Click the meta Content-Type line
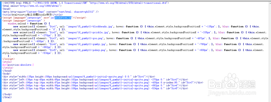This screenshot has height=102, width=271. [x=50, y=12]
